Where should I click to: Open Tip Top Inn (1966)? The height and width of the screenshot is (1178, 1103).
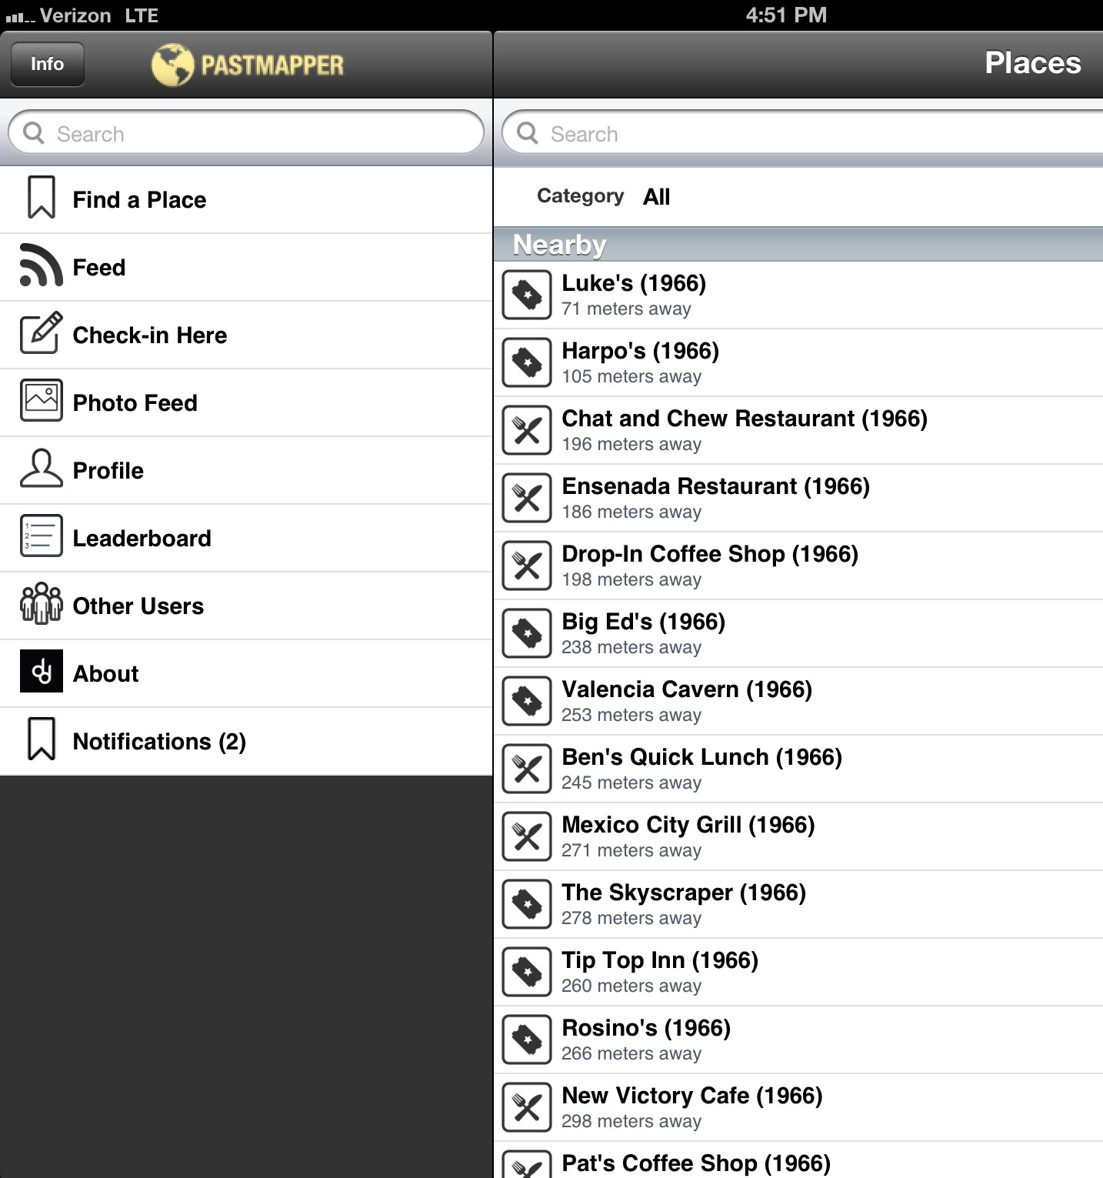point(798,973)
